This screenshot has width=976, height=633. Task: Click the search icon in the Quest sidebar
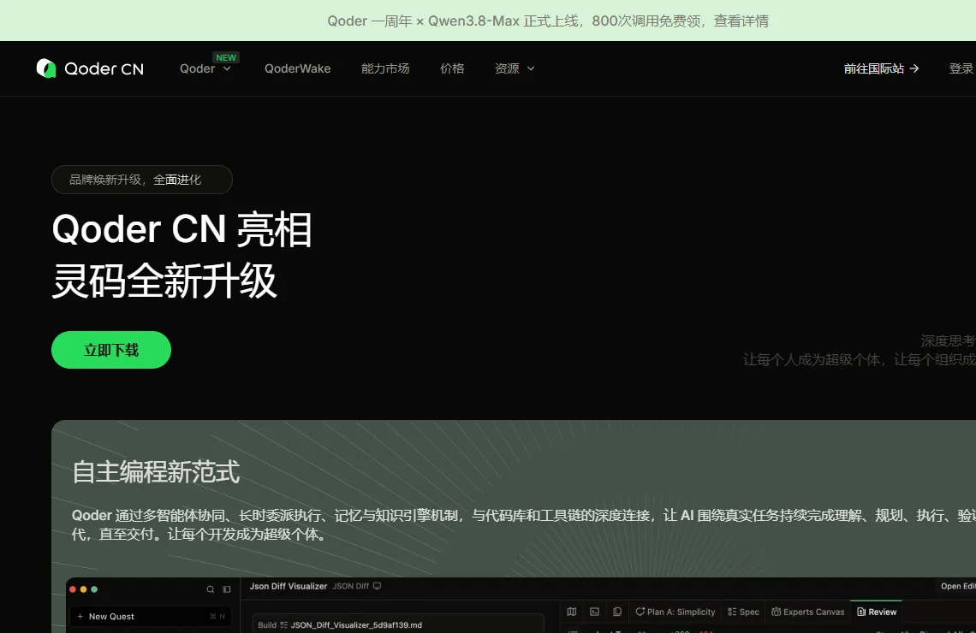coord(211,589)
